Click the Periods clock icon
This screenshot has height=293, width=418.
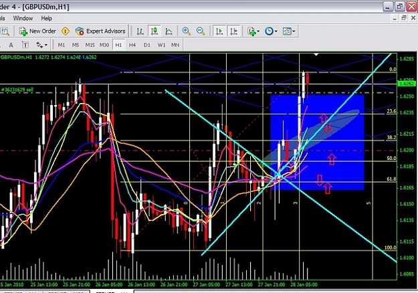(x=269, y=31)
